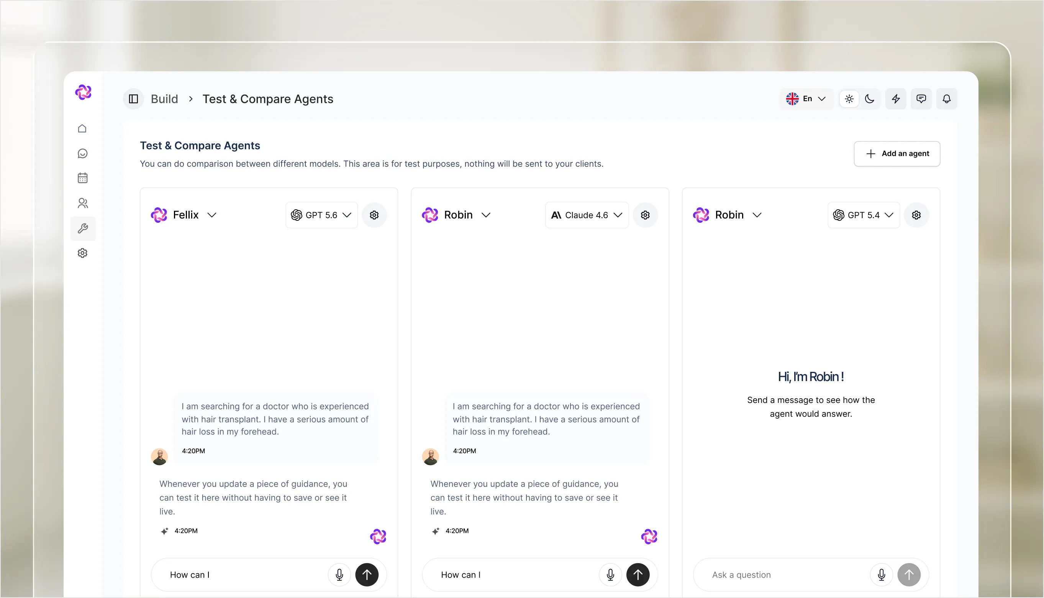Screen dimensions: 1044x598
Task: Select the Build wrench icon in sidebar
Action: point(83,228)
